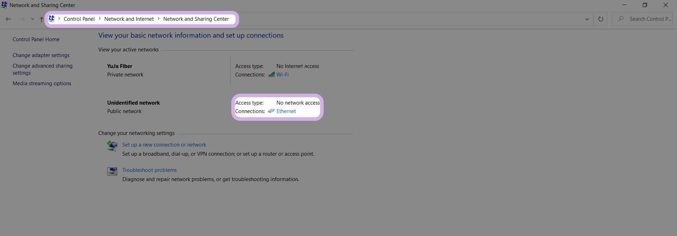Screen dimensions: 677x236
Task: Open the Wi-Fi connection status link
Action: pos(282,75)
